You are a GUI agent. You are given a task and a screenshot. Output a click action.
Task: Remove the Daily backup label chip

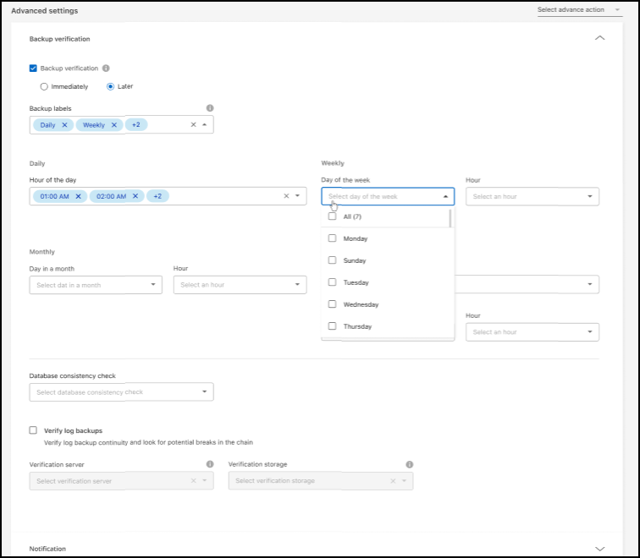pyautogui.click(x=64, y=125)
